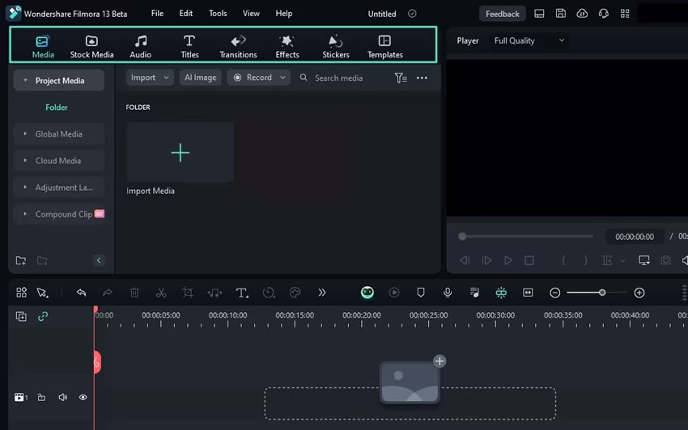Open the Tools menu
This screenshot has width=688, height=430.
pyautogui.click(x=218, y=14)
